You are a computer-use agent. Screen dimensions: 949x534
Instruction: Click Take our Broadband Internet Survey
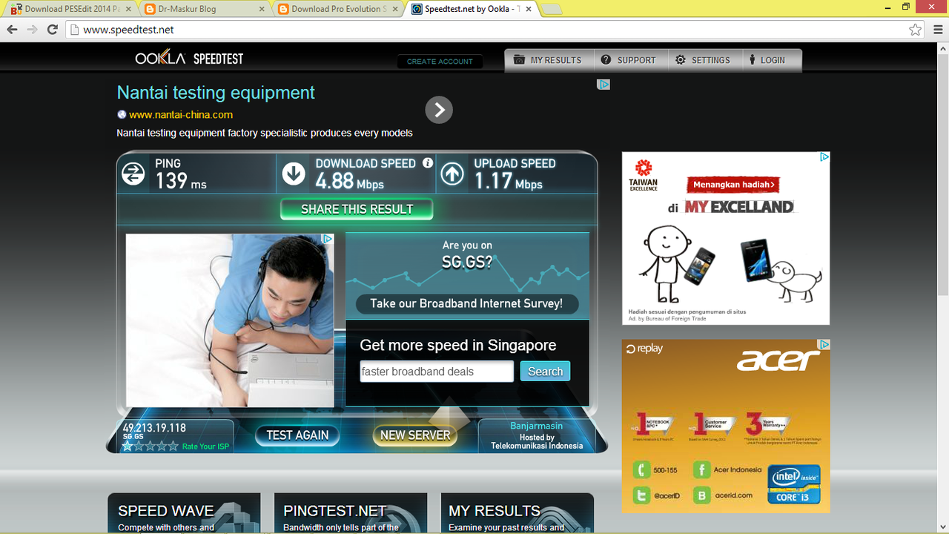point(466,303)
